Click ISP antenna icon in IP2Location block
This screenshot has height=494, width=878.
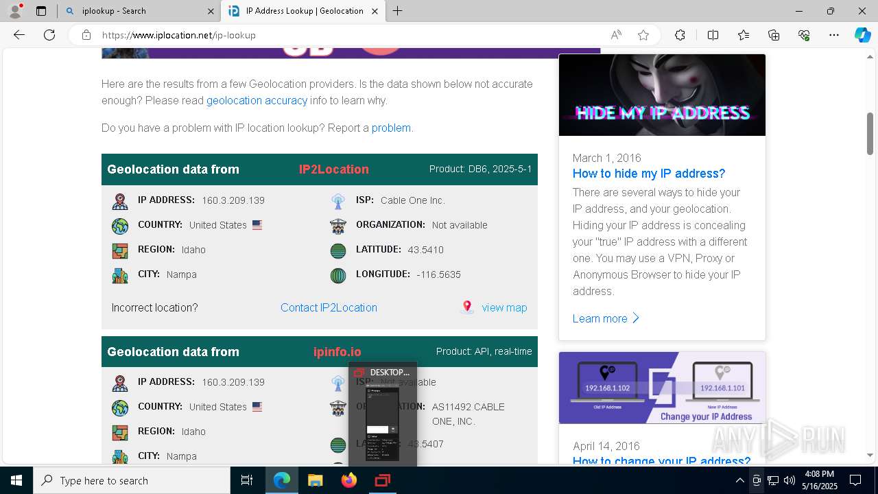pos(338,201)
